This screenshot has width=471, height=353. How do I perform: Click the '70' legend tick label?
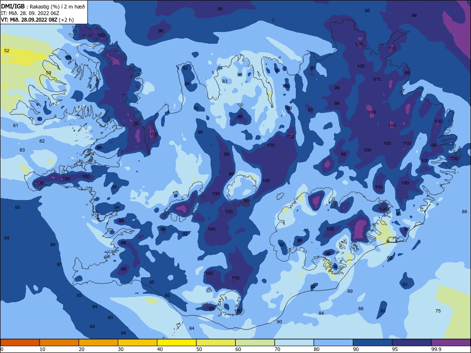(277, 349)
